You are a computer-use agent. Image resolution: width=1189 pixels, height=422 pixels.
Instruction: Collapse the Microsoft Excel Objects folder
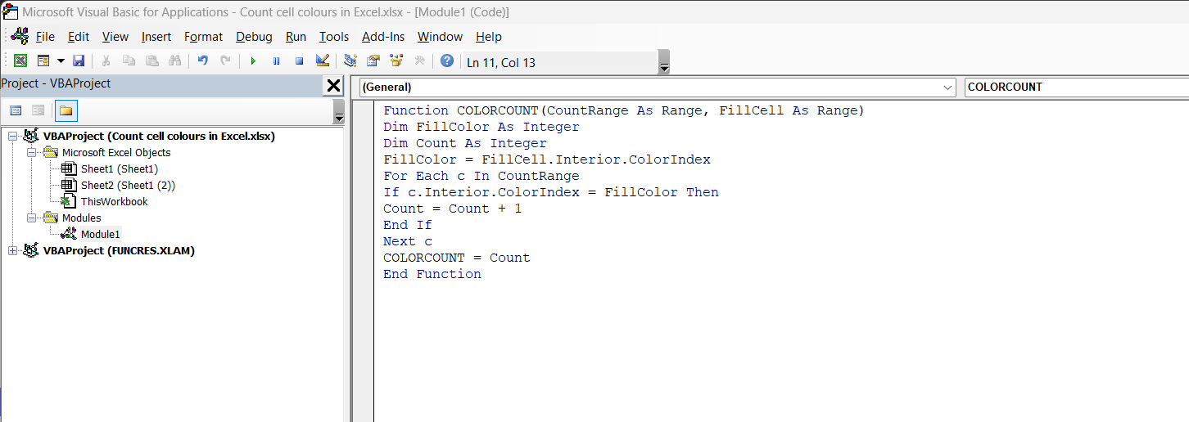coord(31,152)
